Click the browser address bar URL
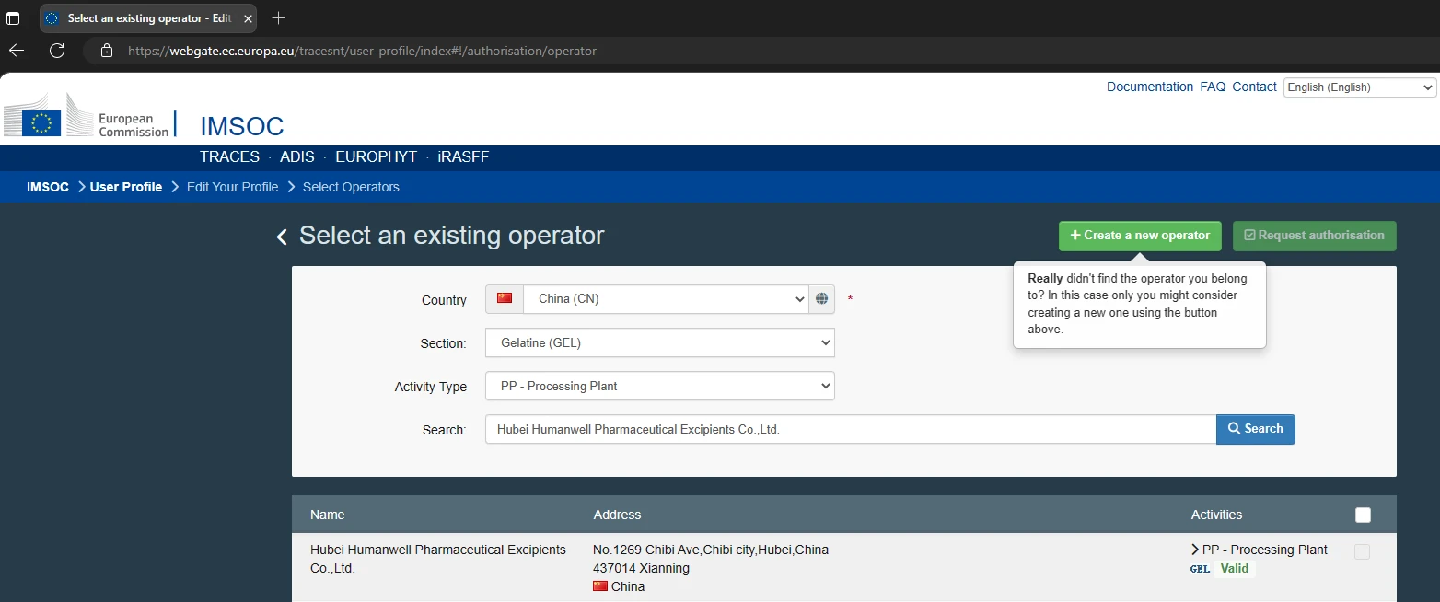Viewport: 1440px width, 602px height. pos(362,51)
